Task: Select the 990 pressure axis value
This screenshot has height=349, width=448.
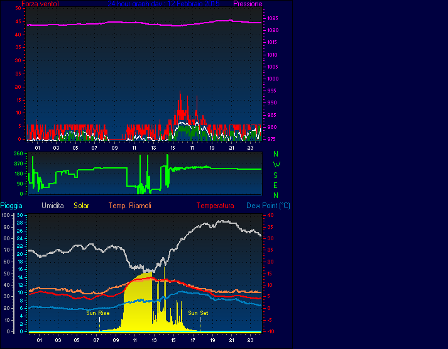Action: coord(271,102)
